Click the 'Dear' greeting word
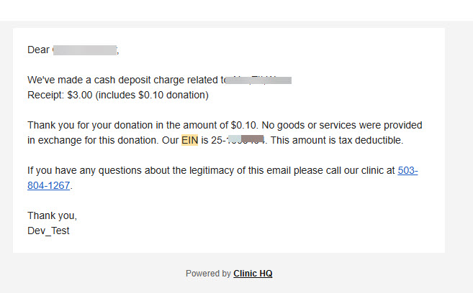Viewport: 473px width, 293px height. [39, 50]
